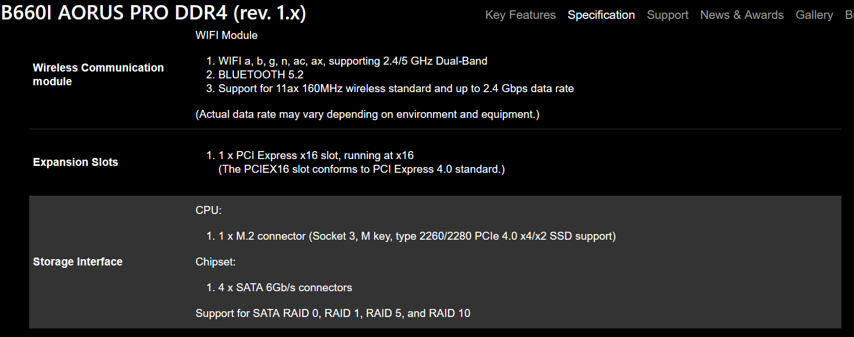Select the Specification tab
854x337 pixels.
tap(601, 15)
